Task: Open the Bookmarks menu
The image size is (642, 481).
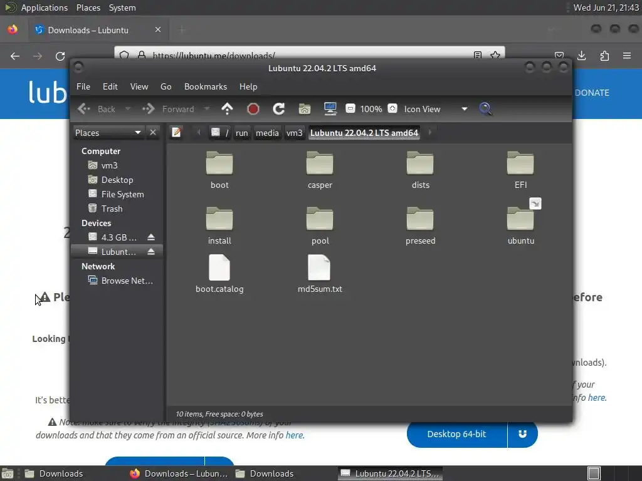Action: click(x=206, y=86)
